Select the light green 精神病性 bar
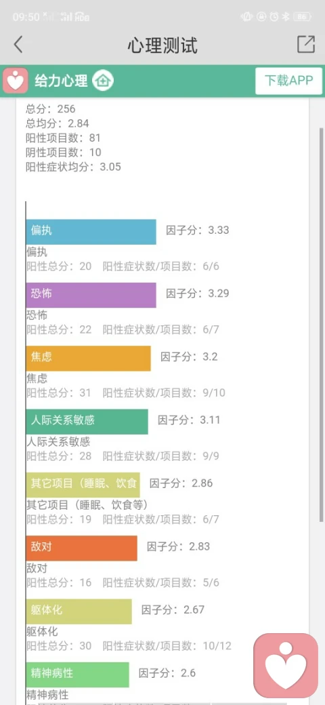The width and height of the screenshot is (325, 705). tap(78, 674)
